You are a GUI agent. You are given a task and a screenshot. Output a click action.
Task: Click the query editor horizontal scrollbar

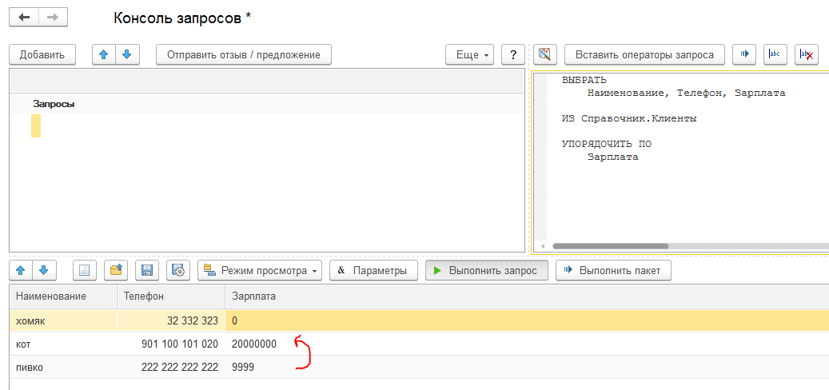[611, 246]
